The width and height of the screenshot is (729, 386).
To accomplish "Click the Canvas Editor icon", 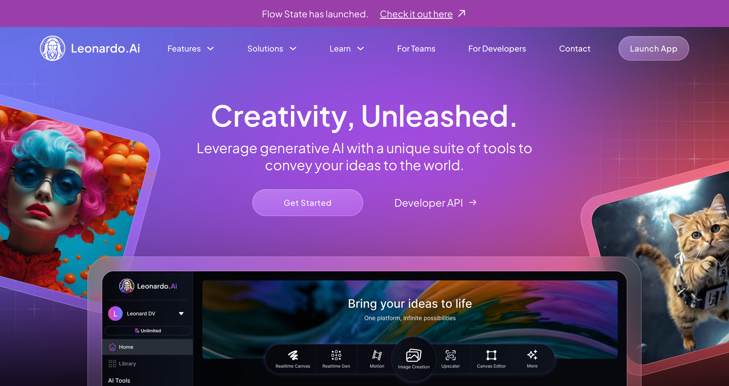I will tap(491, 355).
